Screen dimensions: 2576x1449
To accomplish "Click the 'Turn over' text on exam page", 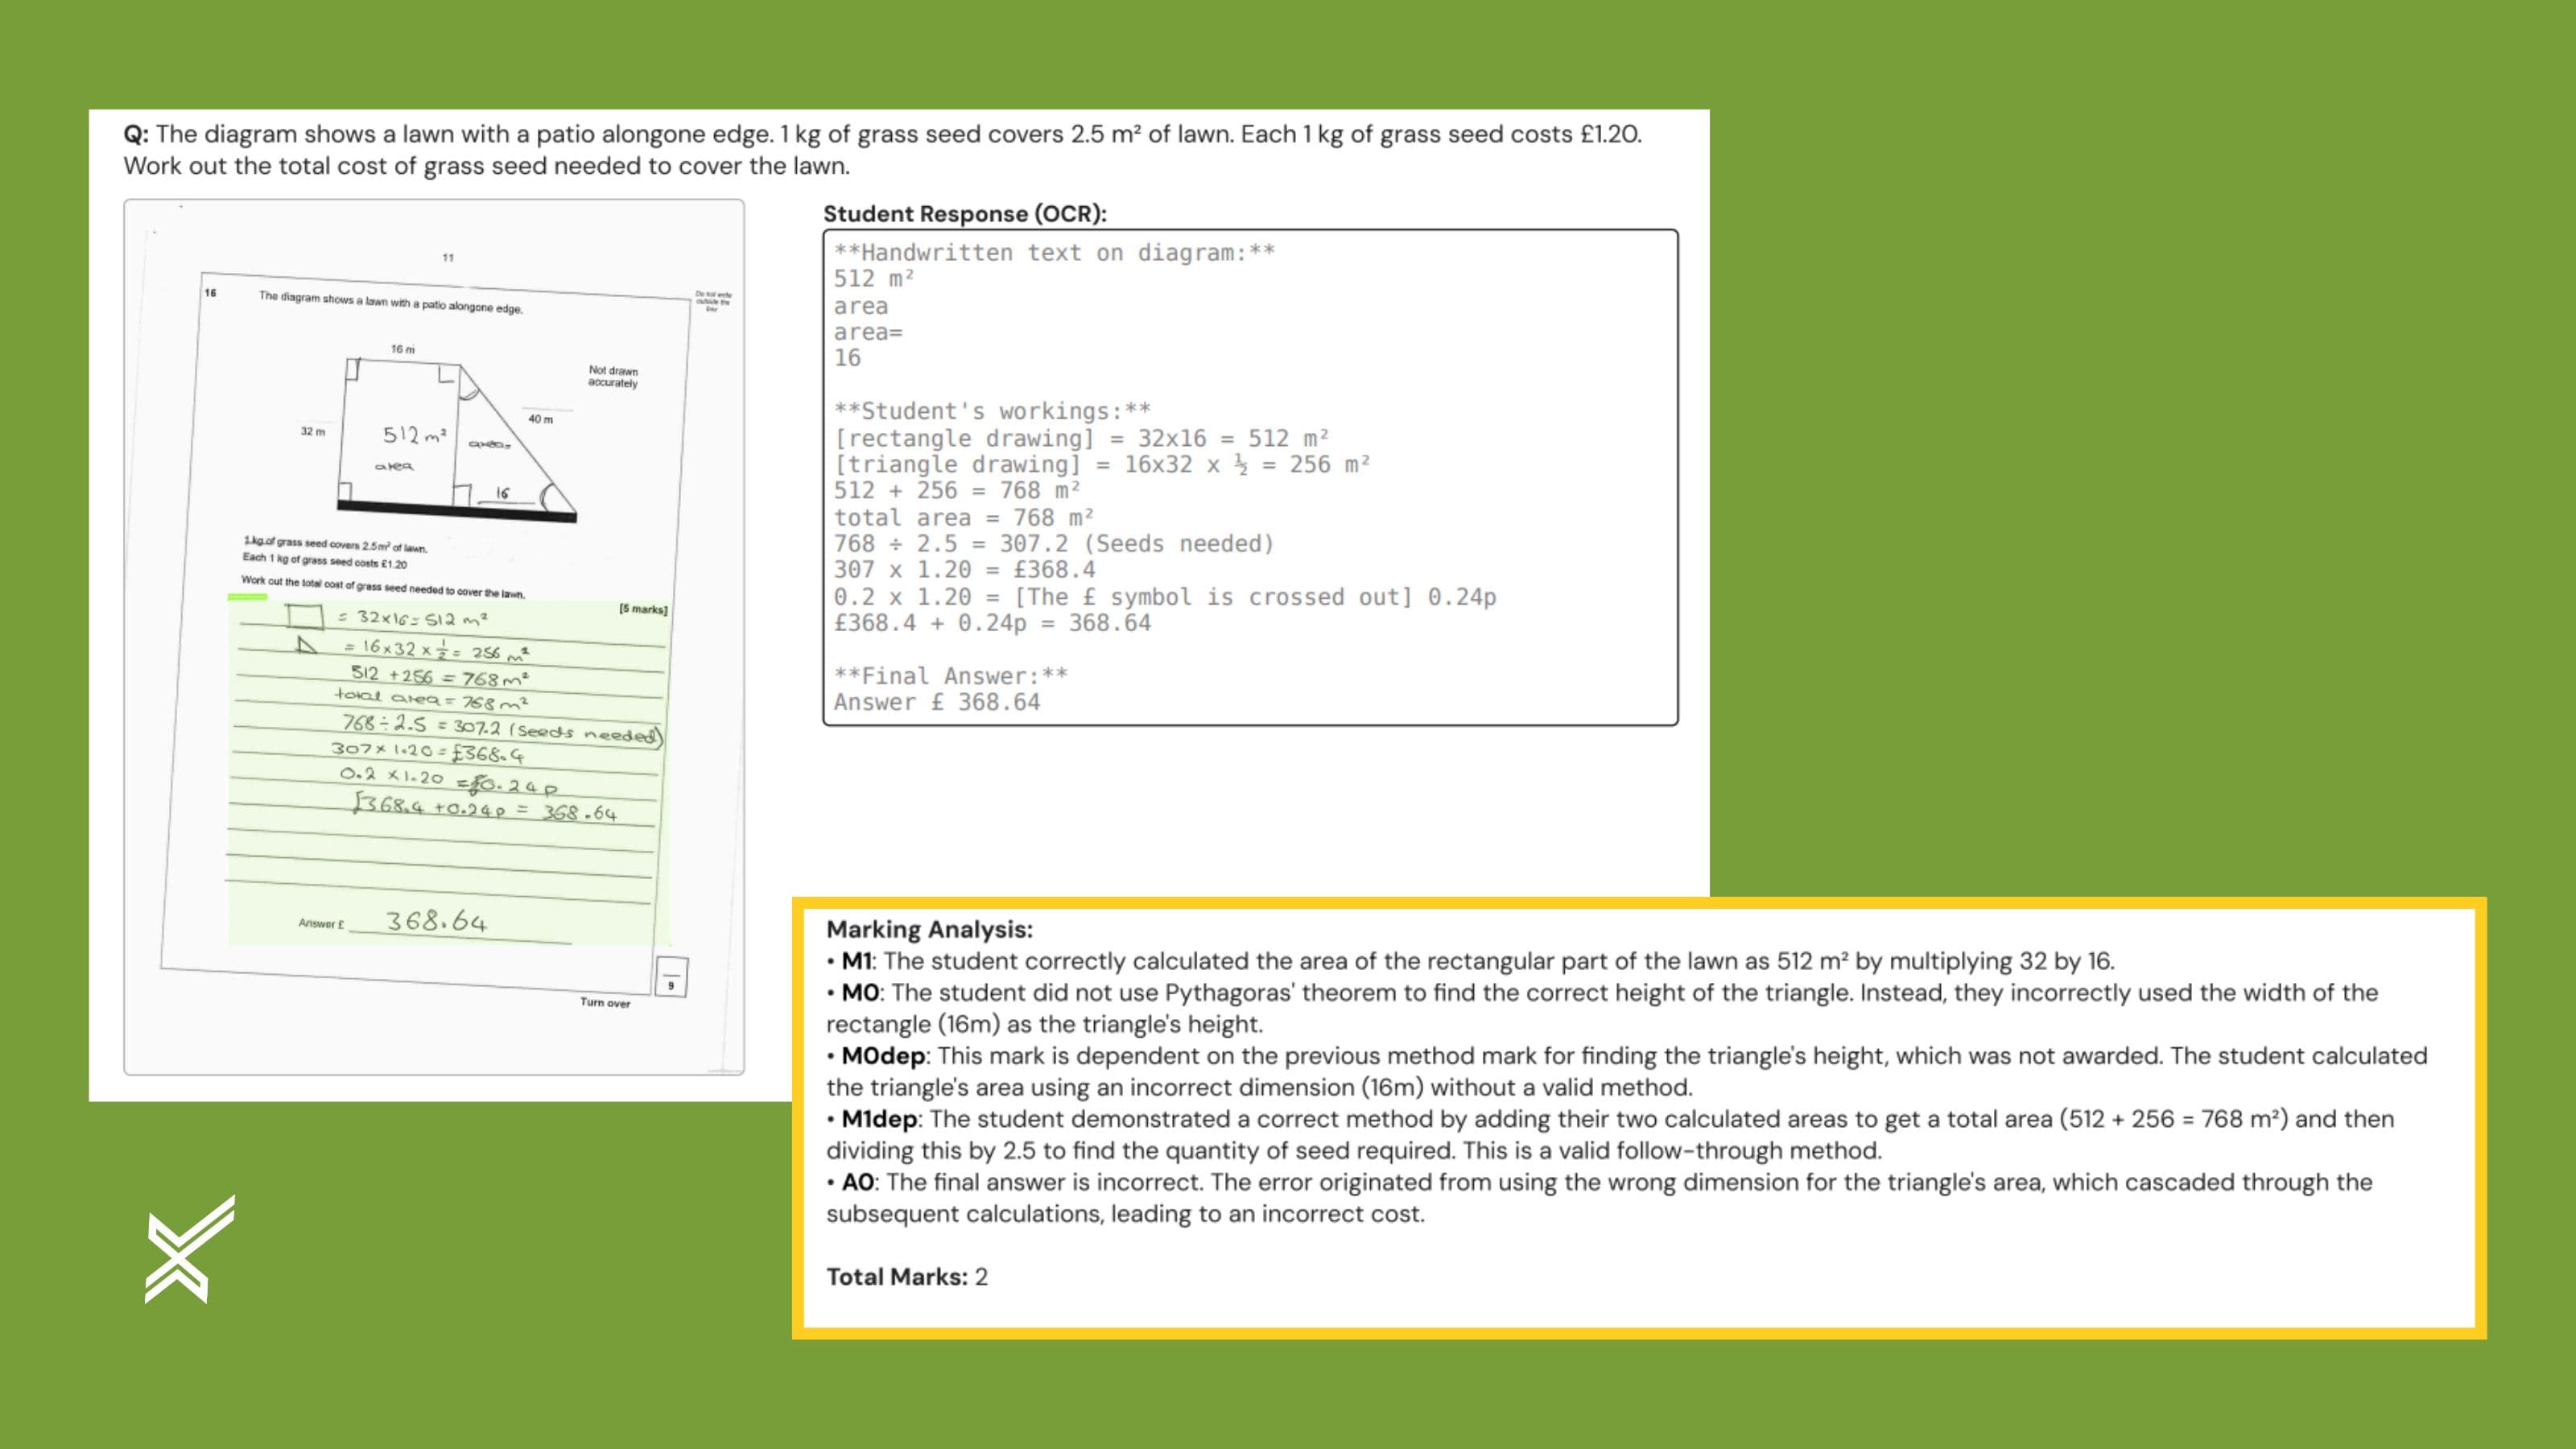I will tap(605, 1002).
